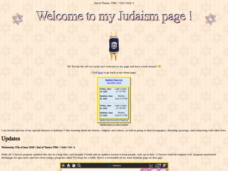Click the Star of David image left of heading
Screen dimensions: 228x171
[18, 19]
